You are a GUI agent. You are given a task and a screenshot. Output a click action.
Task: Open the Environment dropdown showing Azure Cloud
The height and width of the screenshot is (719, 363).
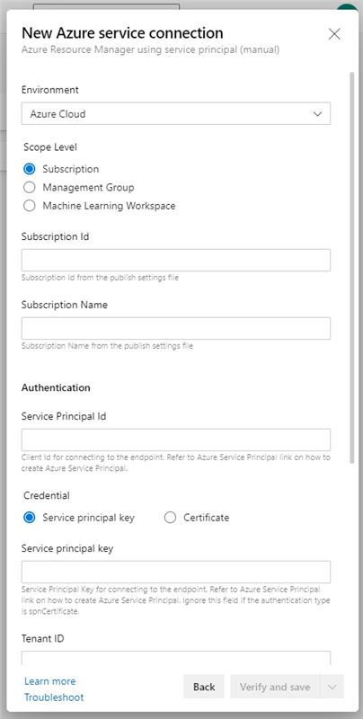[176, 114]
